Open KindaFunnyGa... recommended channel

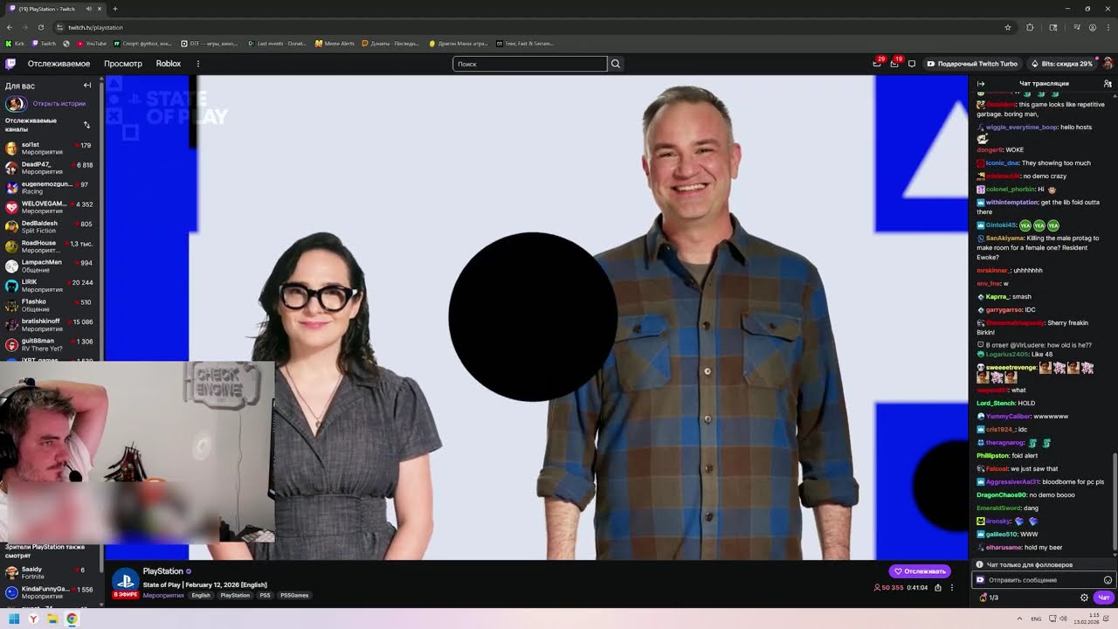49,592
